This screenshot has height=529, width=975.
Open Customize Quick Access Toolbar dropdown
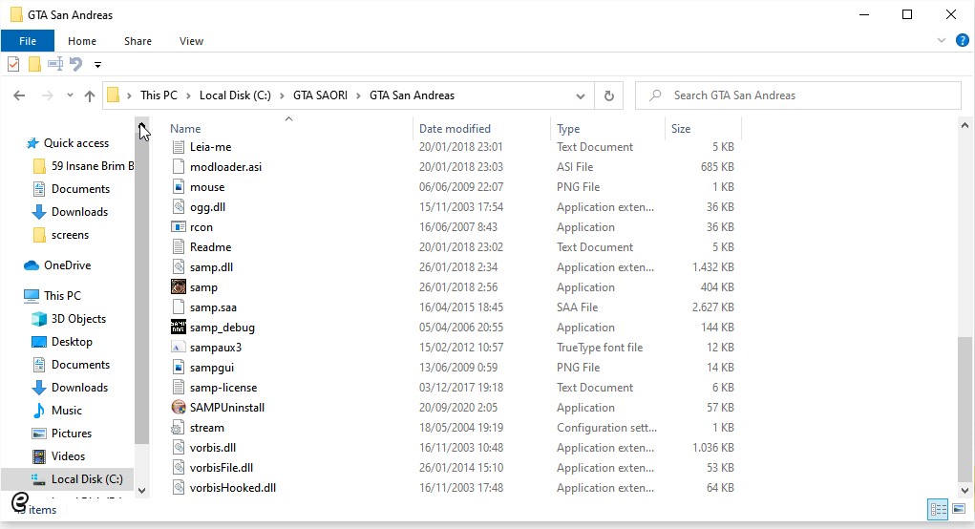tap(97, 64)
